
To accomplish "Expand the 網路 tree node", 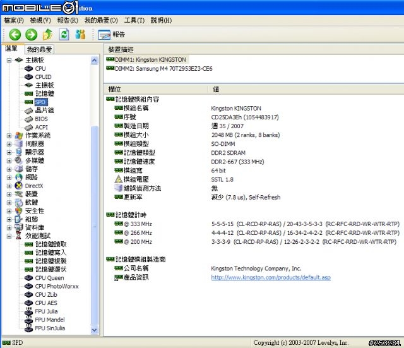I will 9,177.
